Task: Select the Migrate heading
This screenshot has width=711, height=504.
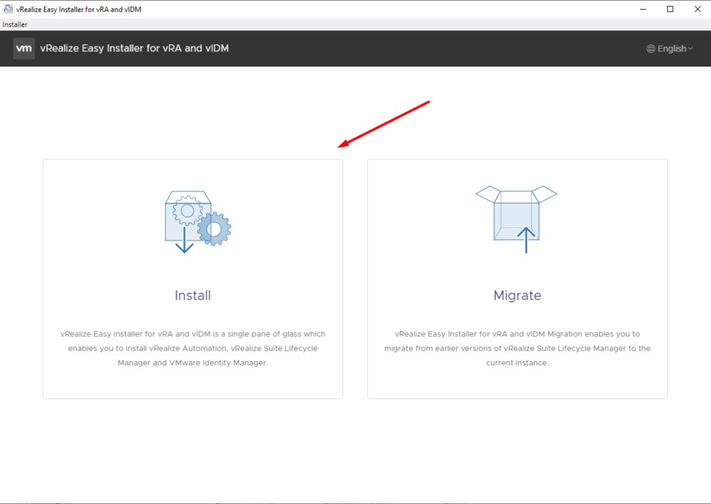Action: [517, 295]
